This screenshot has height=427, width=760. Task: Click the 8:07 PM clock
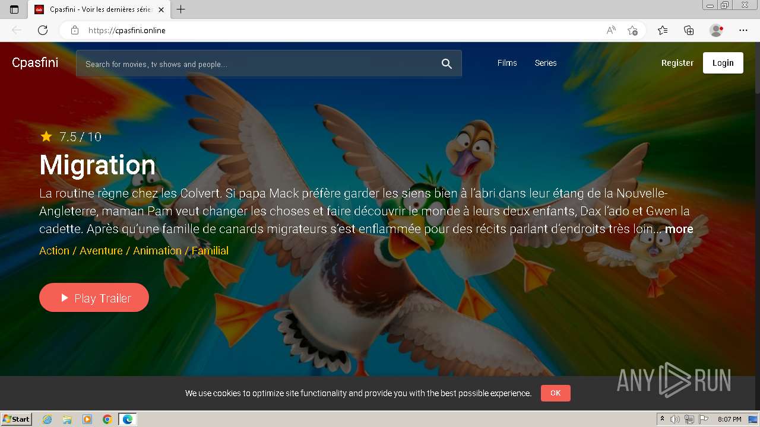(730, 419)
